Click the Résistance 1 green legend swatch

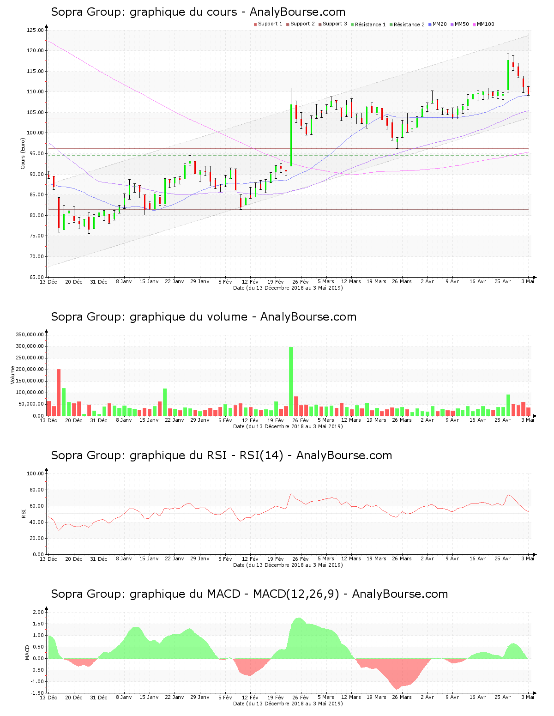point(352,24)
